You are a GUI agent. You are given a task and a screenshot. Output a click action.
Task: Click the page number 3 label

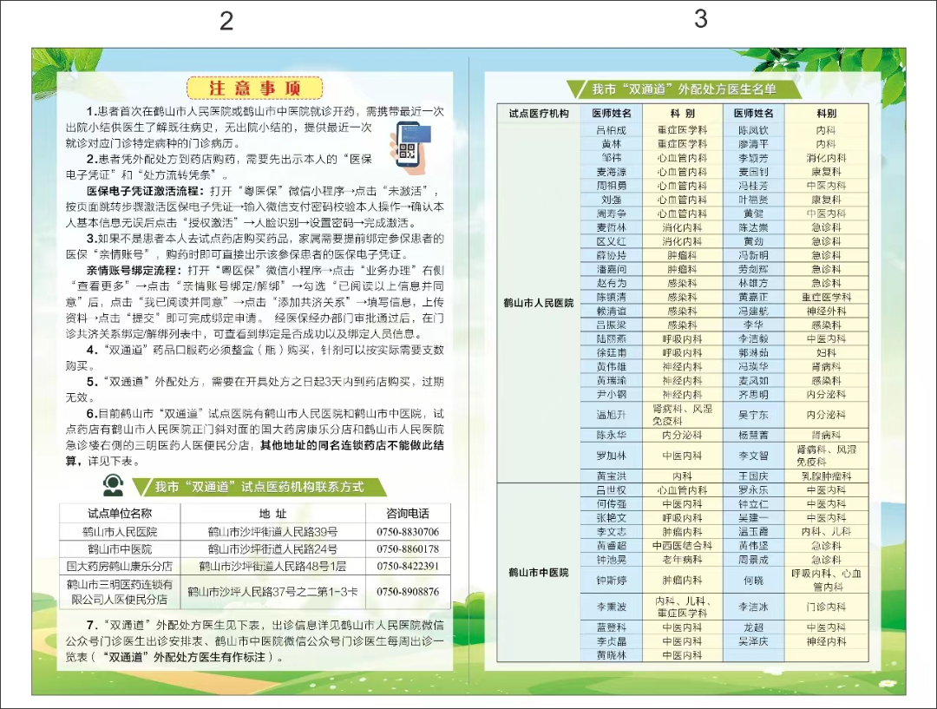pos(701,18)
